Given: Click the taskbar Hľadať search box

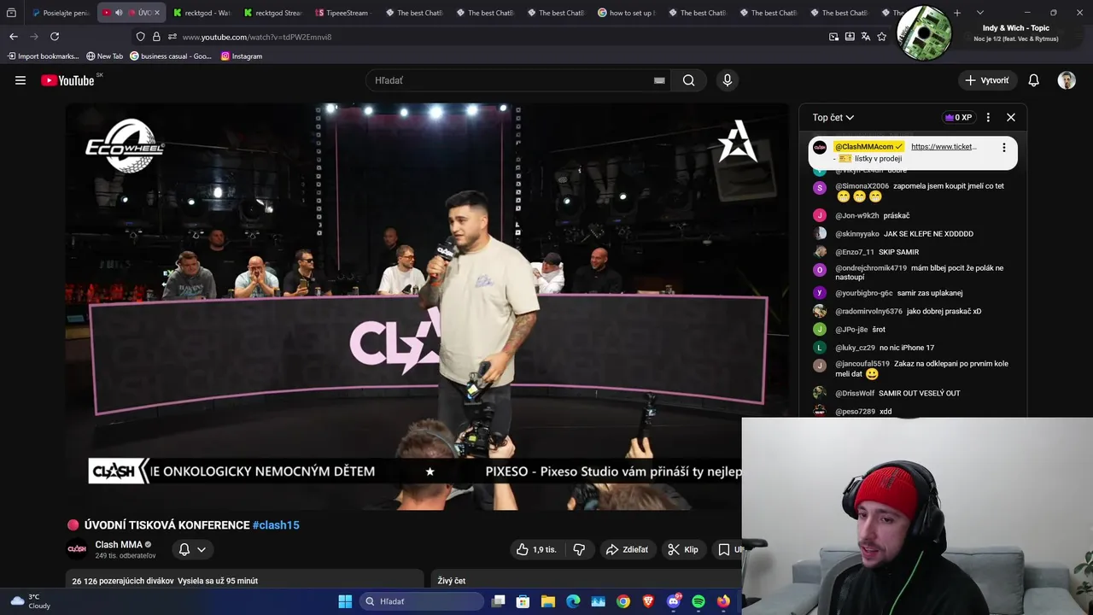Looking at the screenshot, I should [422, 601].
